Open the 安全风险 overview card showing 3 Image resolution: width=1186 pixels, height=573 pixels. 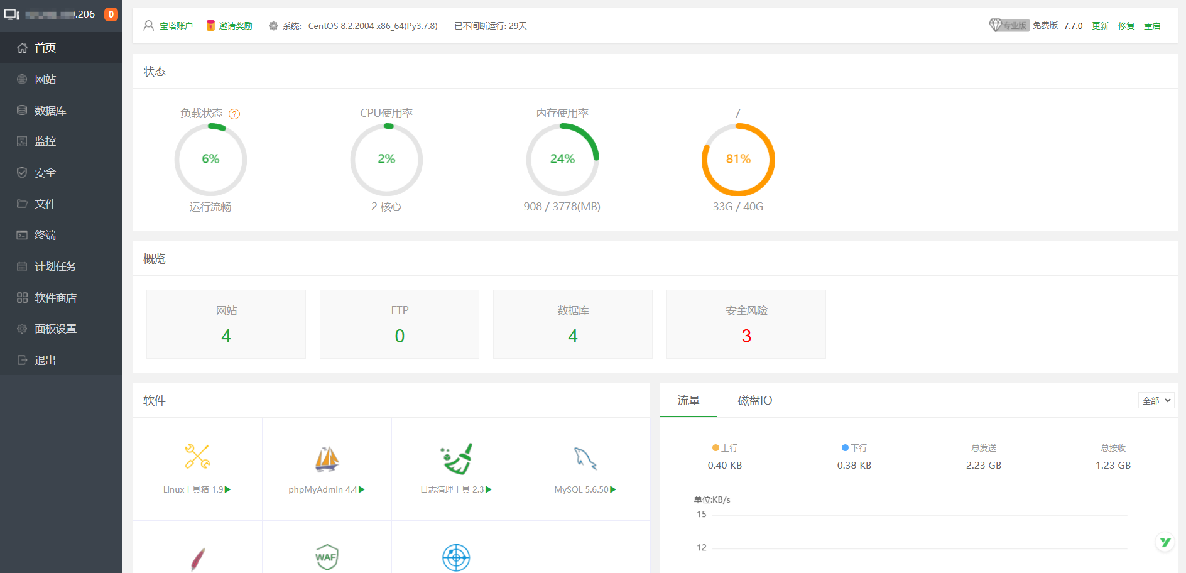coord(746,324)
